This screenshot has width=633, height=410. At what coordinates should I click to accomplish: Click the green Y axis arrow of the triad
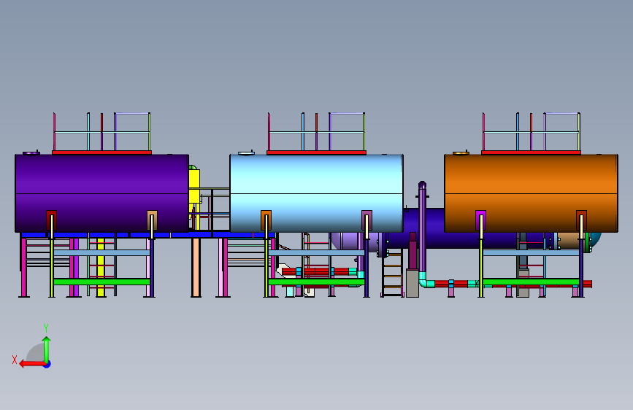point(47,349)
